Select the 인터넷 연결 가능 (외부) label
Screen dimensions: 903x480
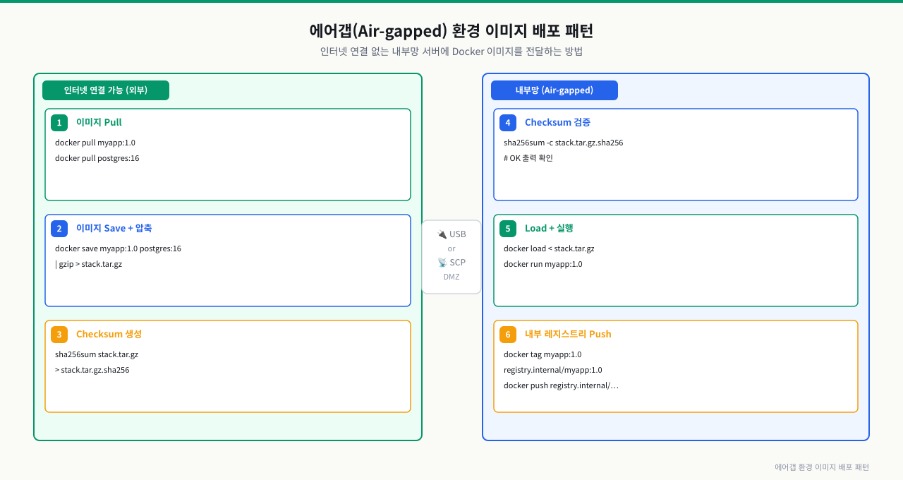106,90
